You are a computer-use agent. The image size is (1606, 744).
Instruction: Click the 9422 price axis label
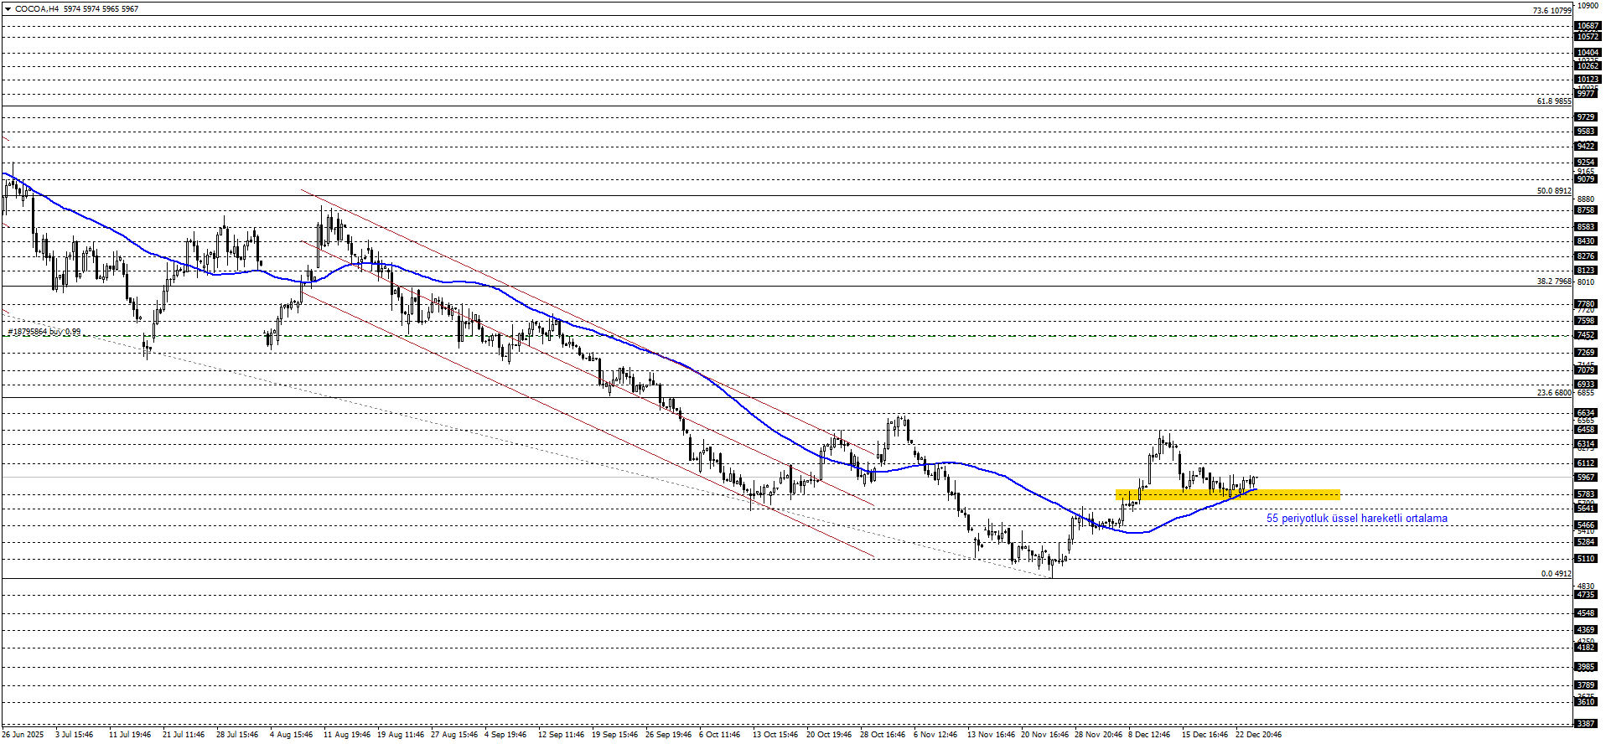point(1587,147)
